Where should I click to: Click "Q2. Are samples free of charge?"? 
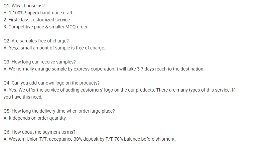tap(36, 41)
